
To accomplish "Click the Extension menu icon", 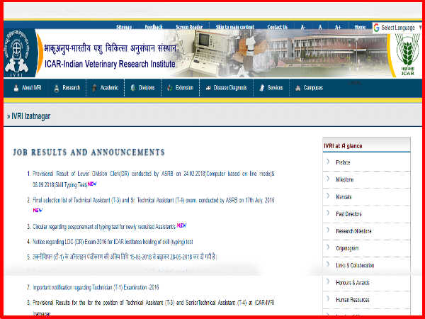I will coord(170,88).
